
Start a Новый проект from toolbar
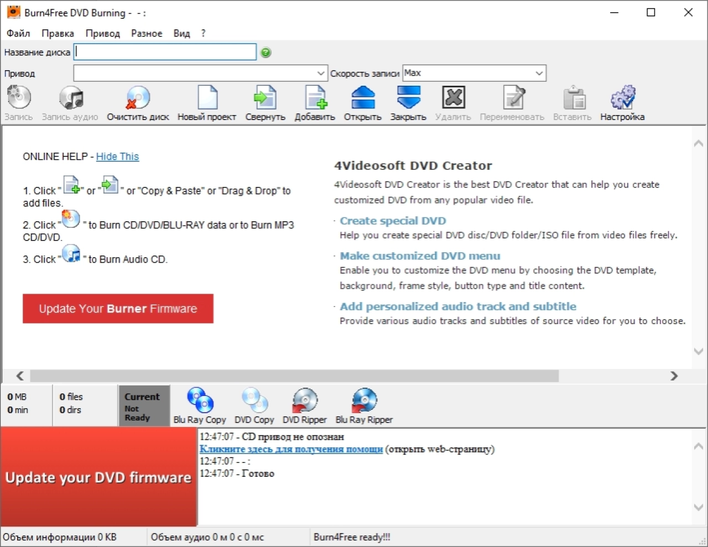(x=207, y=98)
